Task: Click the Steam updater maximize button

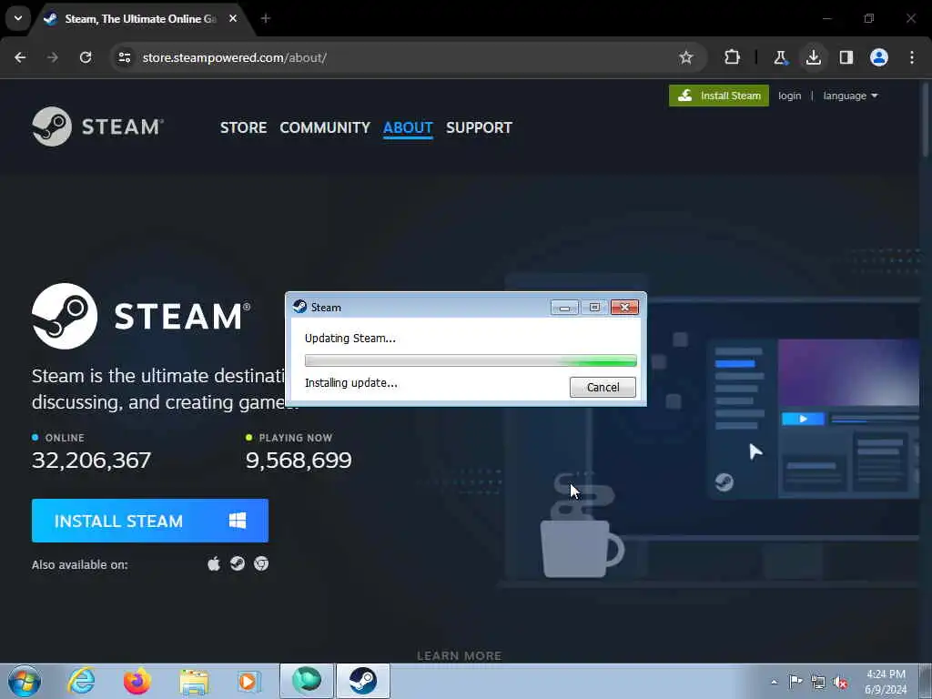Action: coord(594,308)
